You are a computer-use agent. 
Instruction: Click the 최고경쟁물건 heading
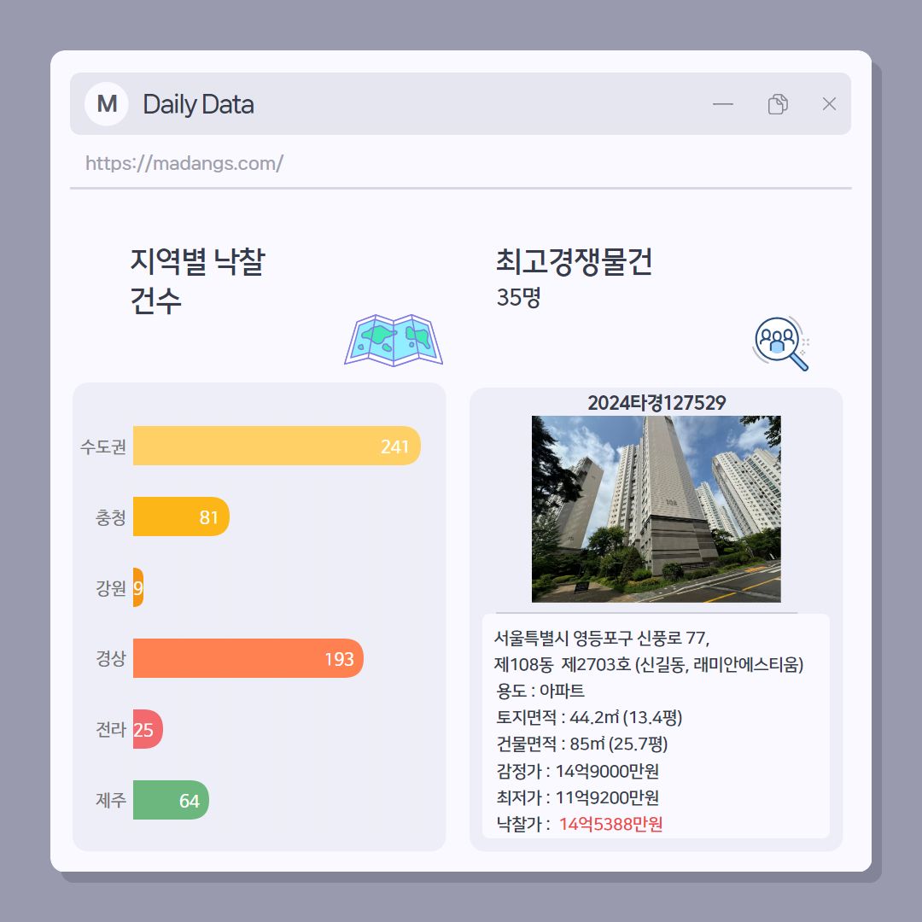click(574, 262)
